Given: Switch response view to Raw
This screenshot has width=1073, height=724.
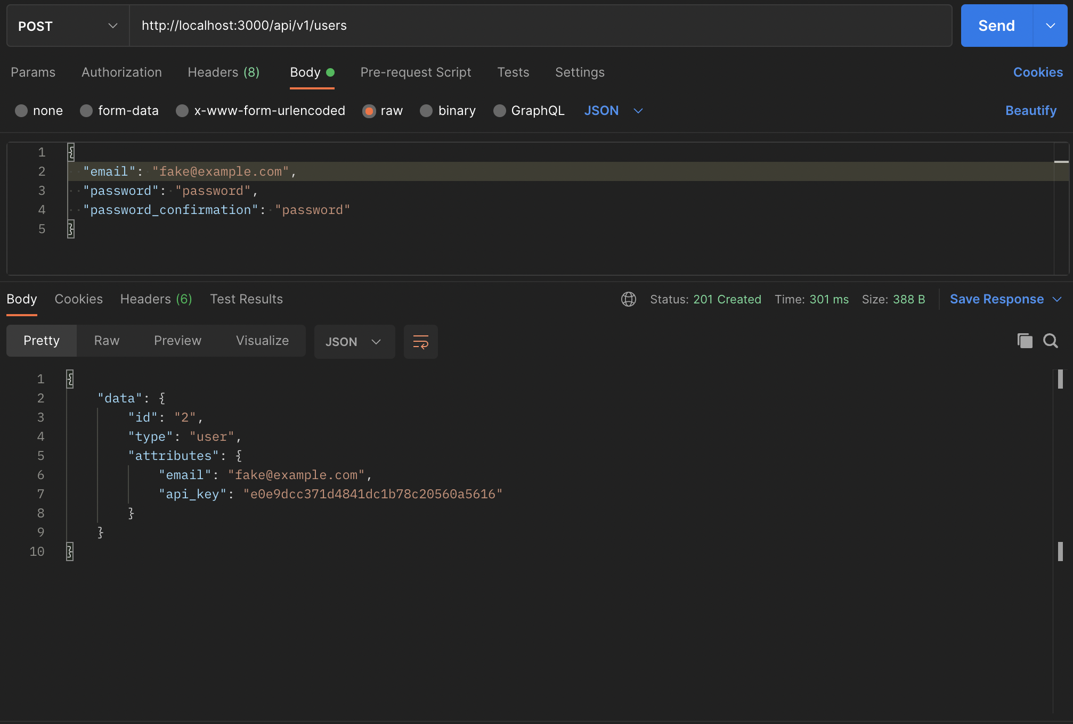Looking at the screenshot, I should [107, 341].
